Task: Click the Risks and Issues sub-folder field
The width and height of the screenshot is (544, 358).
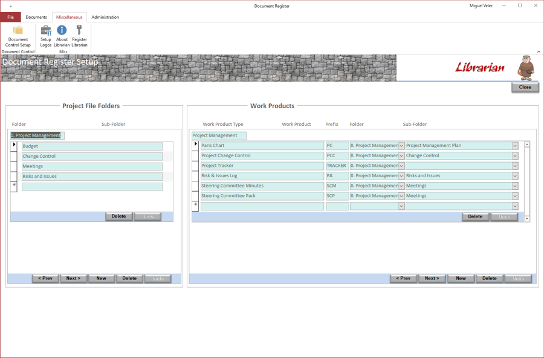Action: coord(92,177)
